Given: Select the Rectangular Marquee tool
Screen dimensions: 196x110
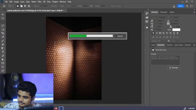Looking at the screenshot, I should click(3, 22).
